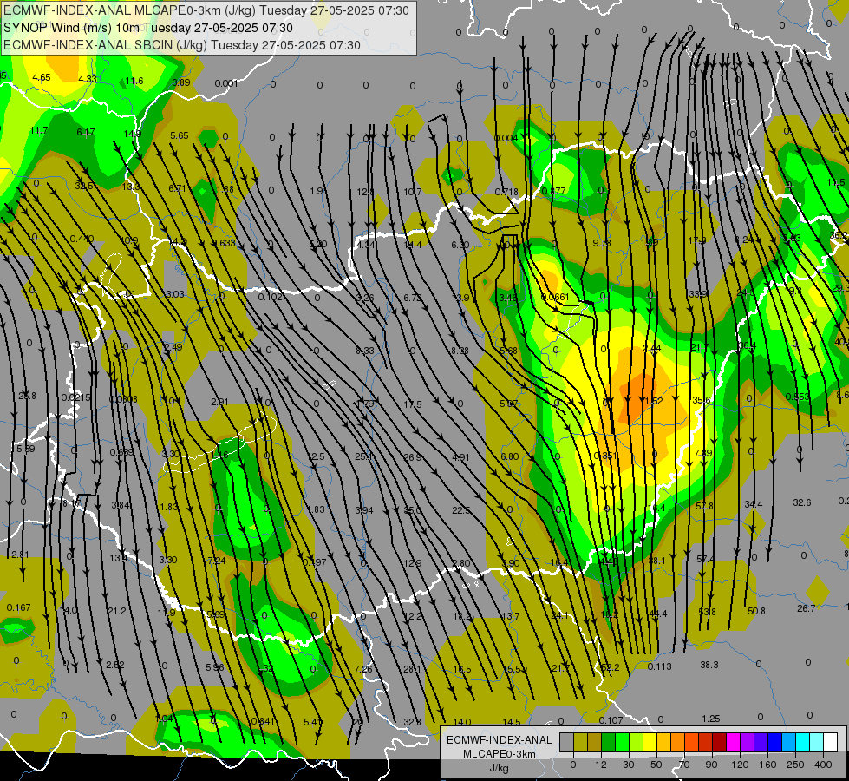Screen dimensions: 849x781
Task: Click the map value 7.89
Action: 702,453
